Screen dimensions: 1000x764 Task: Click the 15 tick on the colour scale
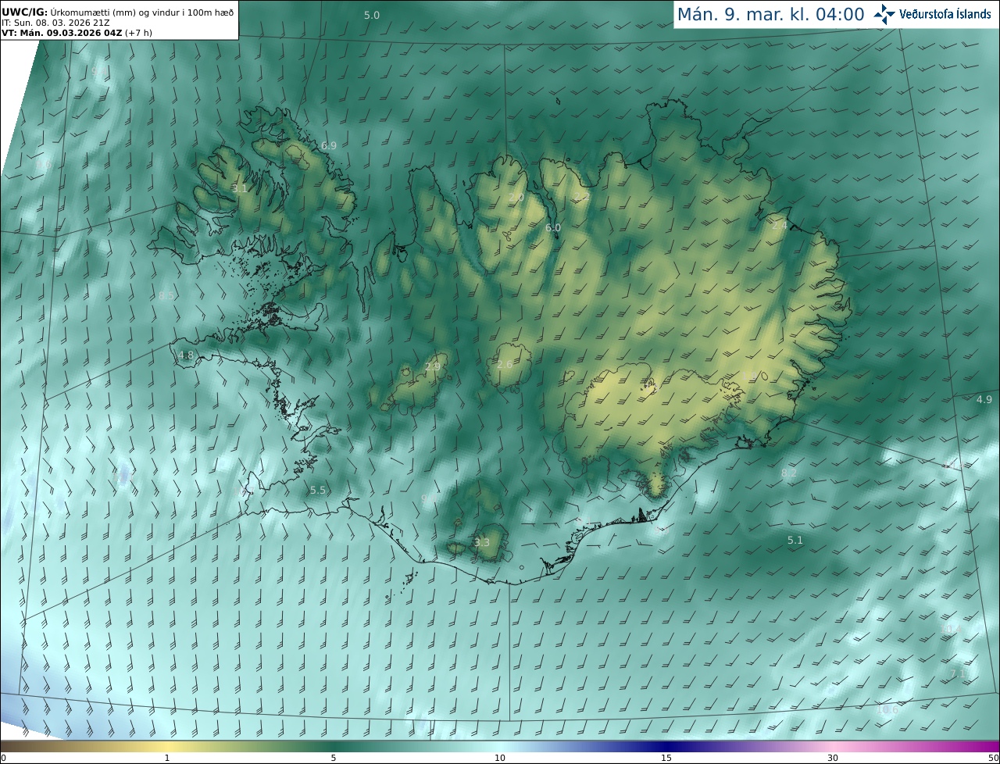(x=666, y=758)
